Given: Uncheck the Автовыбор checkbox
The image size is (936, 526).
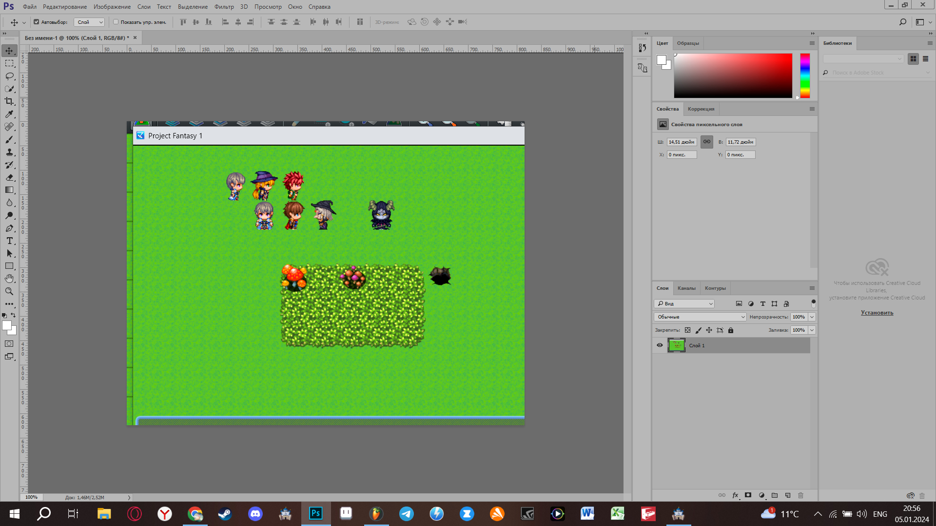Looking at the screenshot, I should coord(36,22).
